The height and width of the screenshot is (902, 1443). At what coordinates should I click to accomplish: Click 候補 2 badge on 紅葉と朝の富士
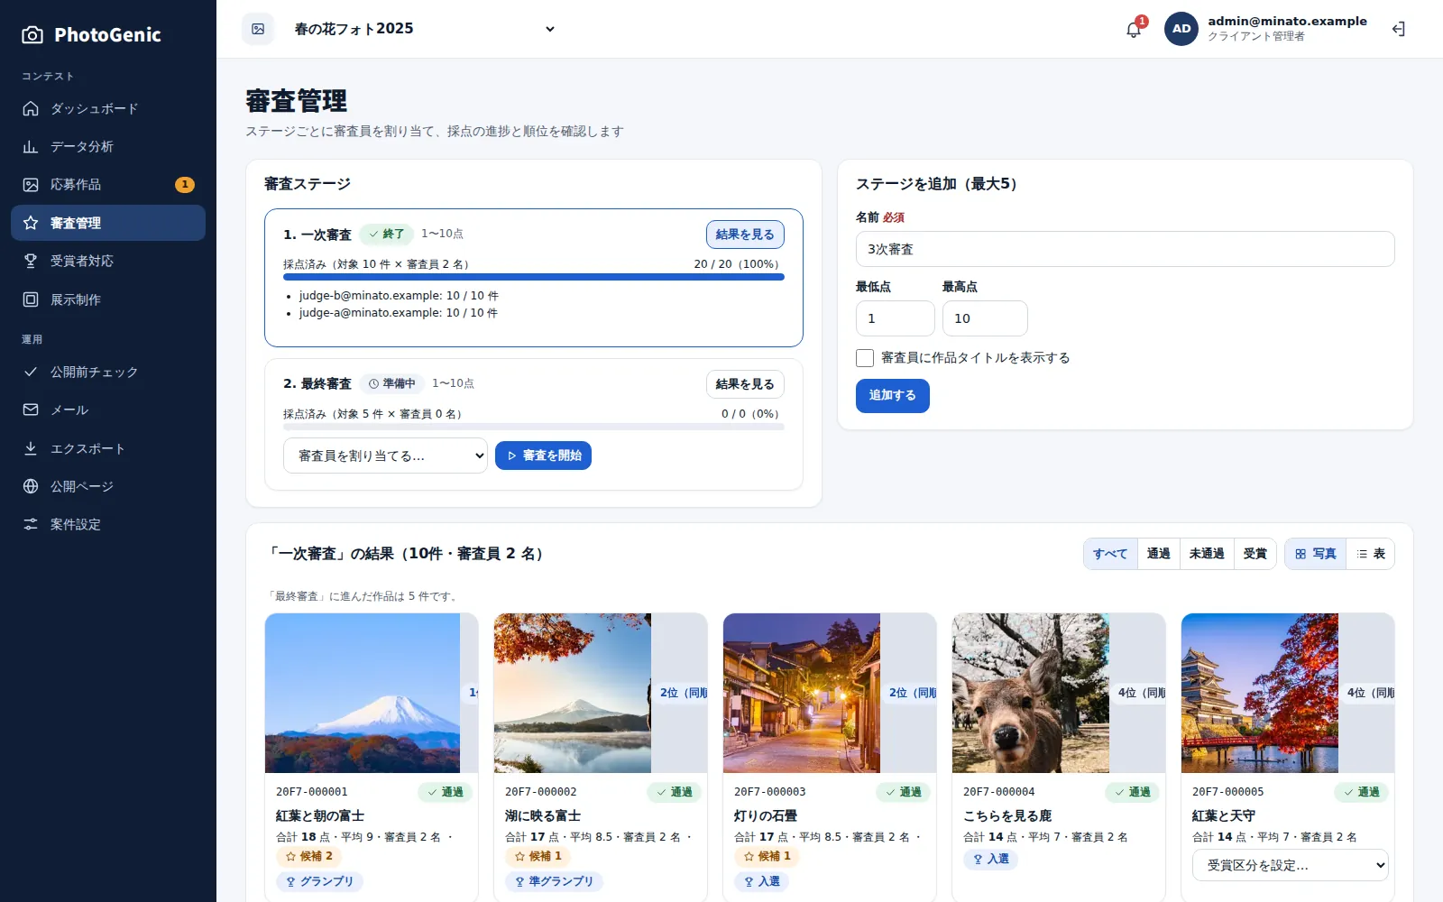[309, 857]
